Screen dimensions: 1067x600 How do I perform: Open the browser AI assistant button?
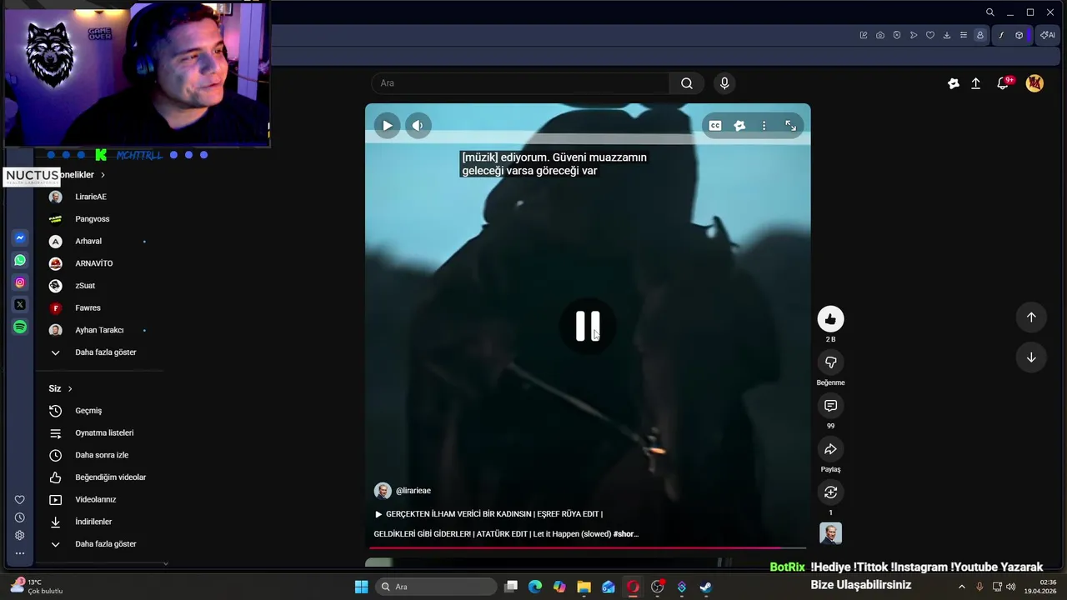[x=1047, y=35]
